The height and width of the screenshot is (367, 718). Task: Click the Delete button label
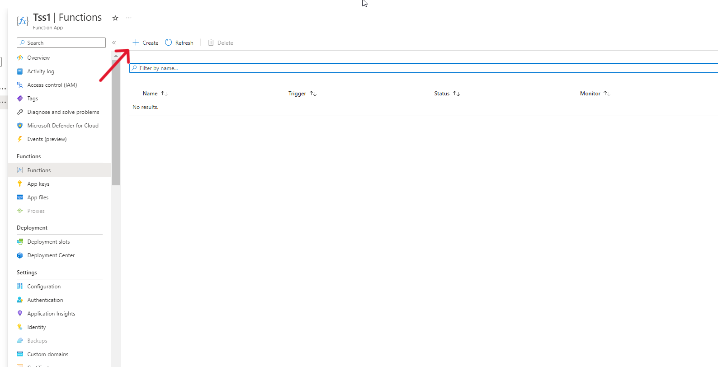tap(225, 43)
